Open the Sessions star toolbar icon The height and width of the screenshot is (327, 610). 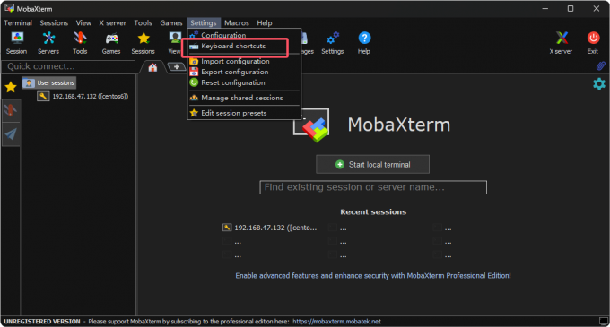144,43
